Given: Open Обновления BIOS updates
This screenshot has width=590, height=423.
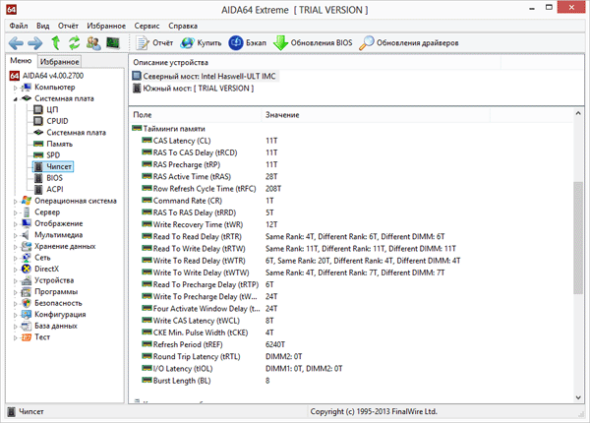Looking at the screenshot, I should point(313,43).
